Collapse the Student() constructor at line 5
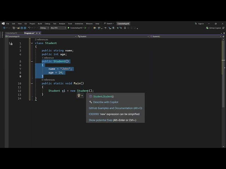The width and height of the screenshot is (226, 169). [32, 61]
